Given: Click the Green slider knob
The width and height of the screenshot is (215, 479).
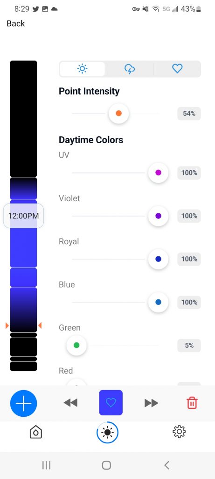Looking at the screenshot, I should (x=76, y=345).
